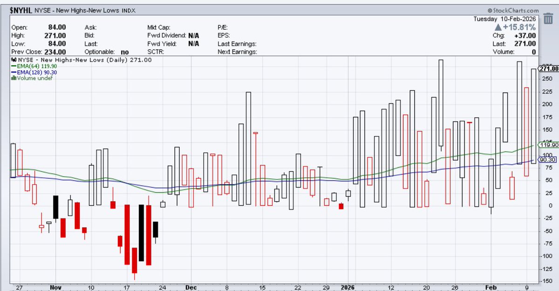The width and height of the screenshot is (559, 291).
Task: Click the Low label
Action: point(18,44)
